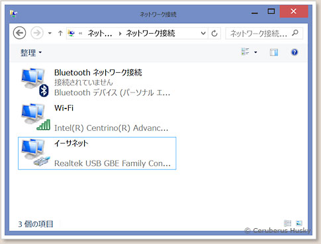Switch to details view in status bar
Screen dimensions: 321x244
(x=287, y=224)
